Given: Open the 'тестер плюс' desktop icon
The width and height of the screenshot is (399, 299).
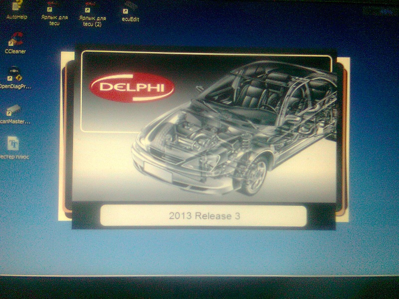Looking at the screenshot, I should 14,148.
